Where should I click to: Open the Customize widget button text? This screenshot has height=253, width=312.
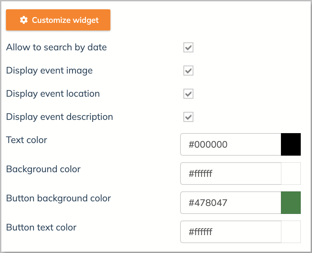click(65, 20)
